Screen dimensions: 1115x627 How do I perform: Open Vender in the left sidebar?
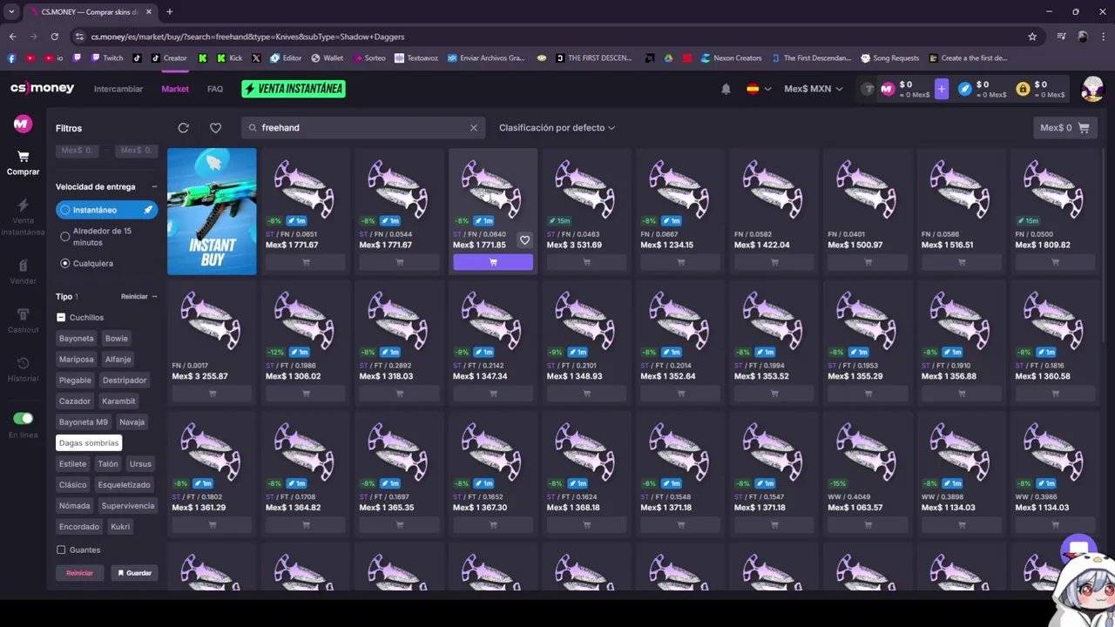coord(23,272)
